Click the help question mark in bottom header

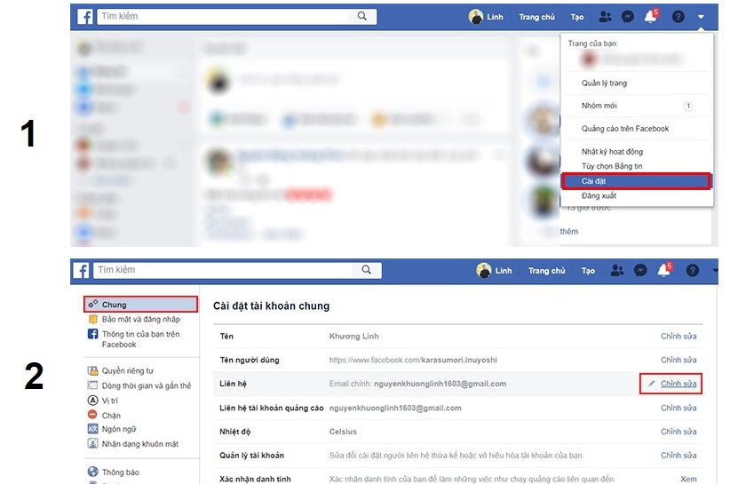click(x=692, y=270)
